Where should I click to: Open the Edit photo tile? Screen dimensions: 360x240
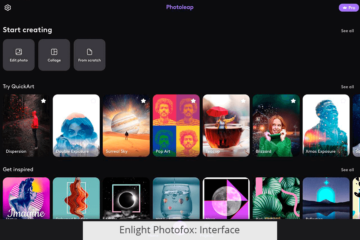pos(19,55)
